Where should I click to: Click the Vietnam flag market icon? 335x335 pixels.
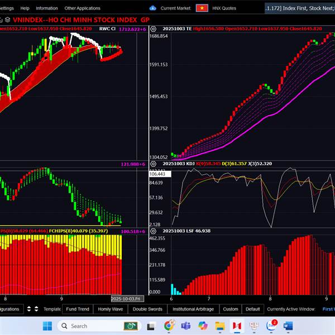202,8
